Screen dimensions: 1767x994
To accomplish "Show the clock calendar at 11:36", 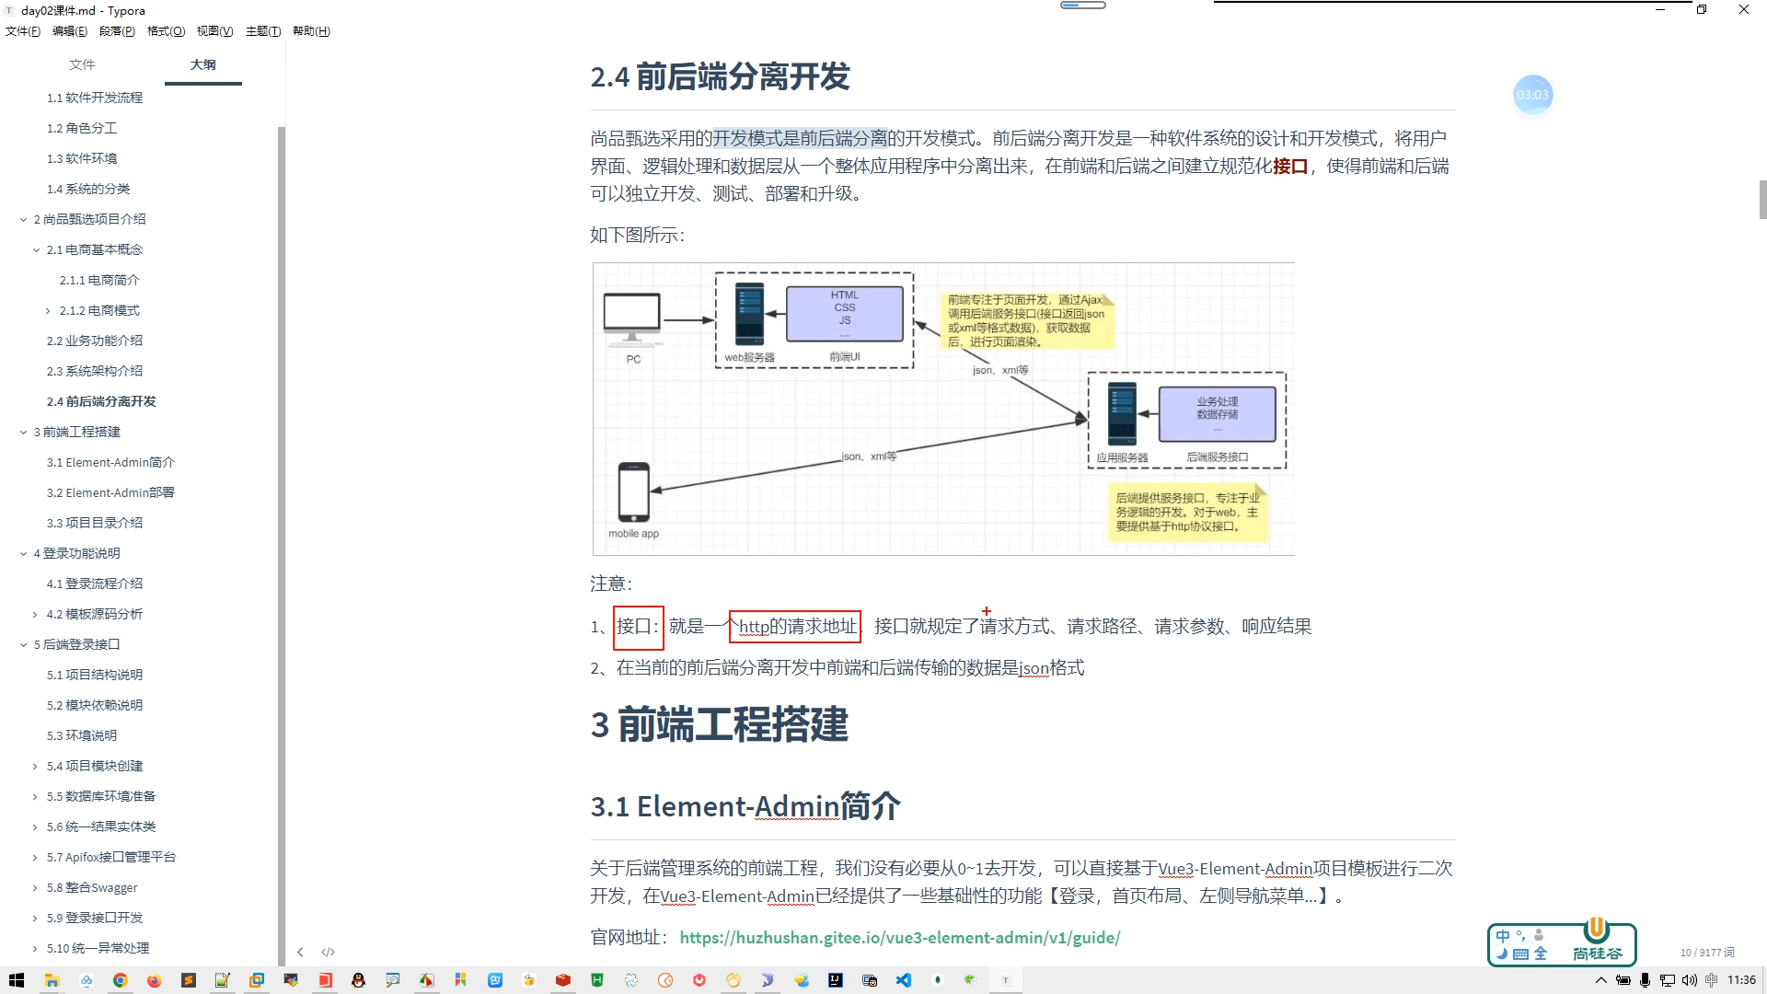I will [1741, 980].
